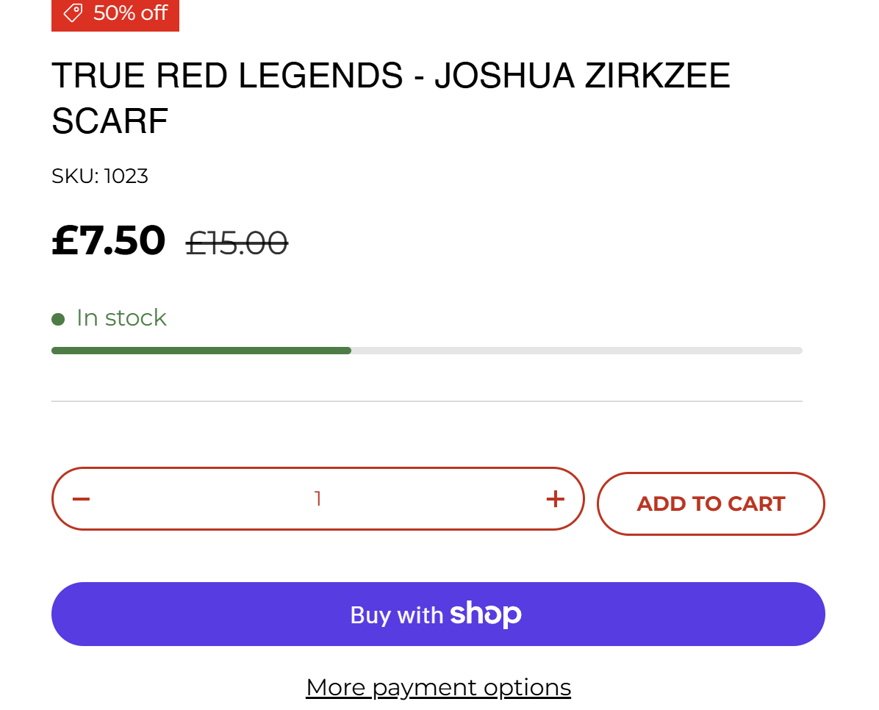
Task: Click the price tag icon in the discount badge
Action: [73, 12]
